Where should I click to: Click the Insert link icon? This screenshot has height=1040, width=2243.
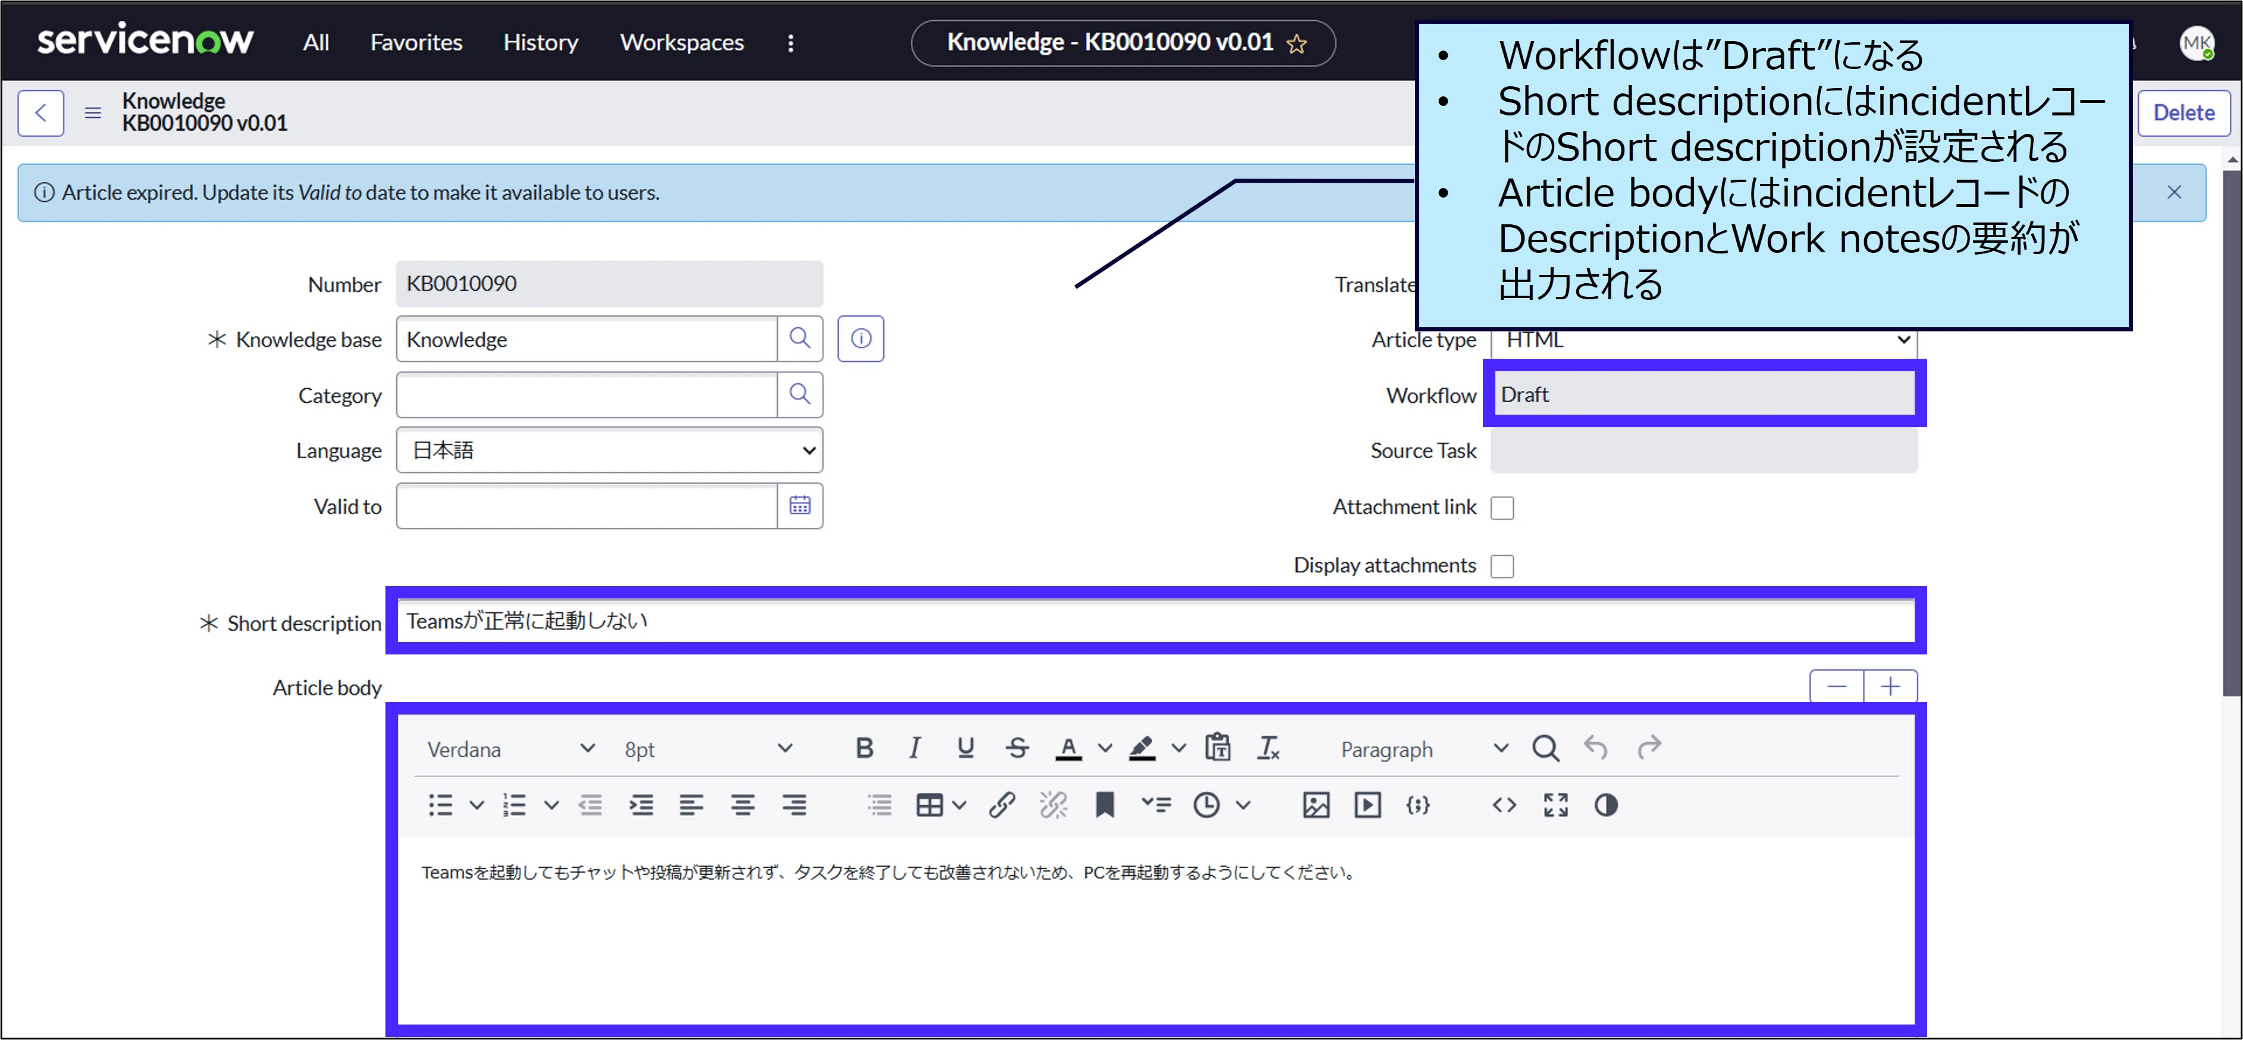click(x=1001, y=805)
